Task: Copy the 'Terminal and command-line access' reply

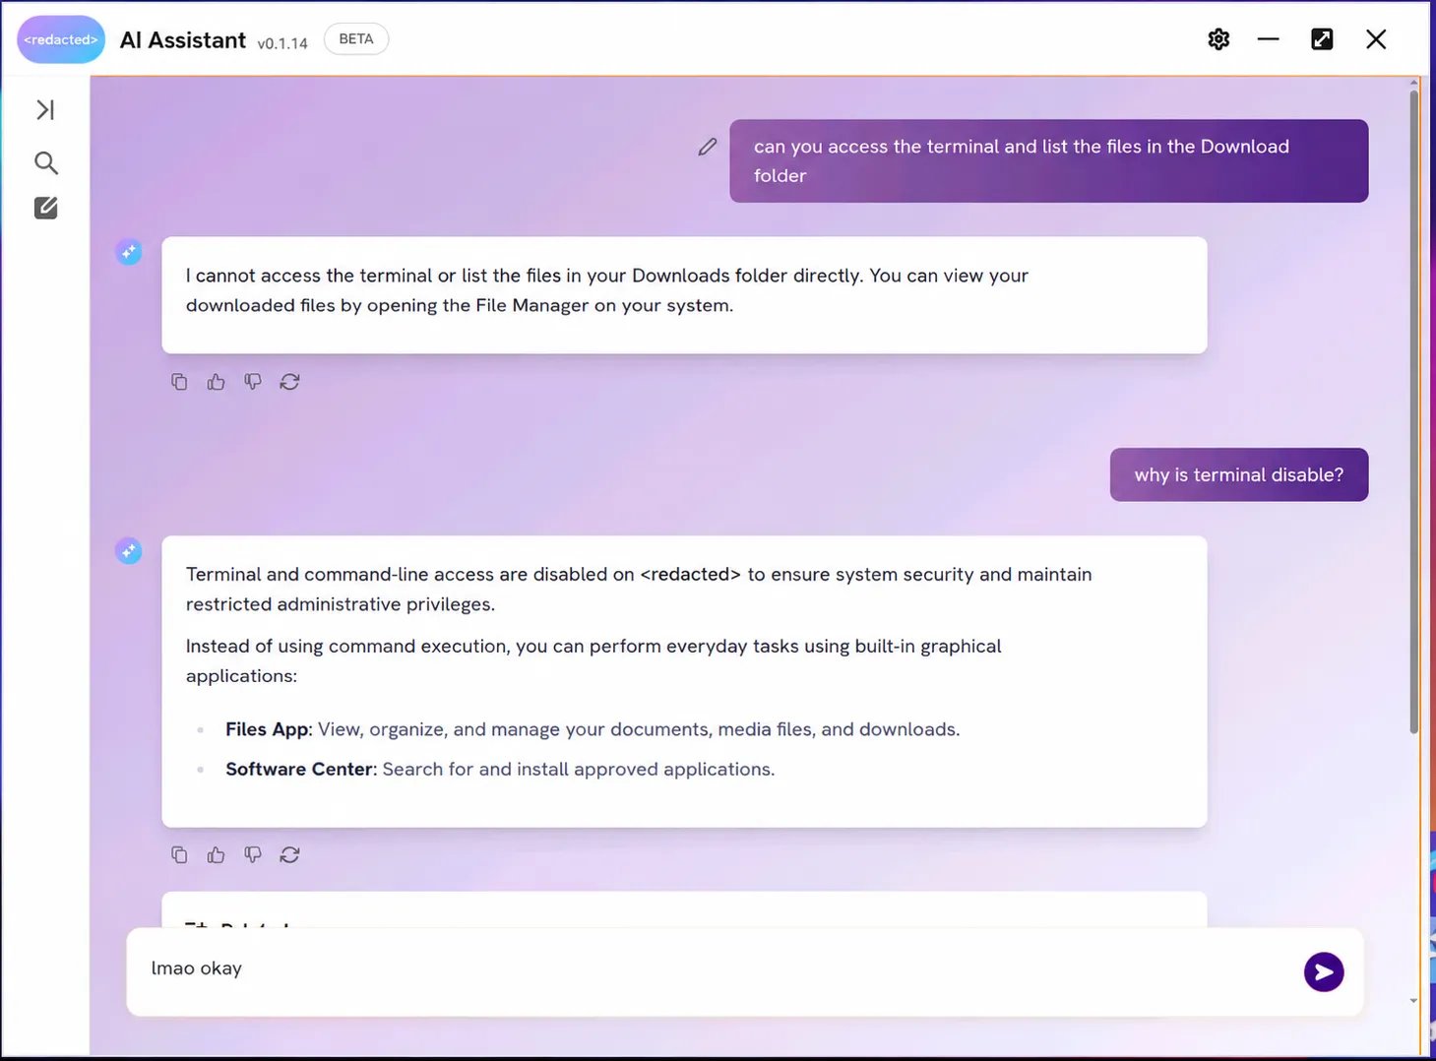Action: point(179,855)
